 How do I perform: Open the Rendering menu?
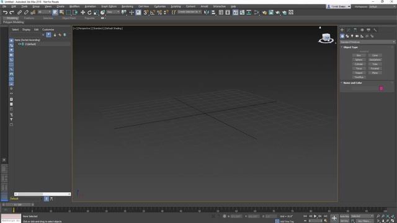127,6
